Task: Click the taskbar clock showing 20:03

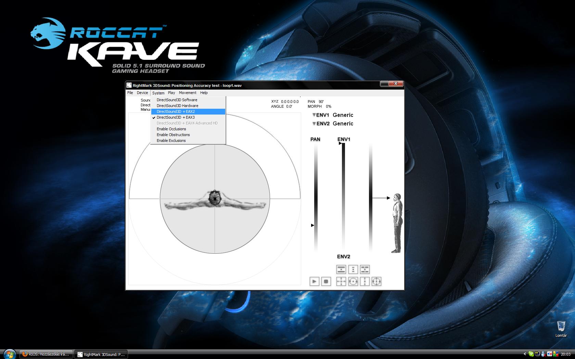Action: [566, 354]
